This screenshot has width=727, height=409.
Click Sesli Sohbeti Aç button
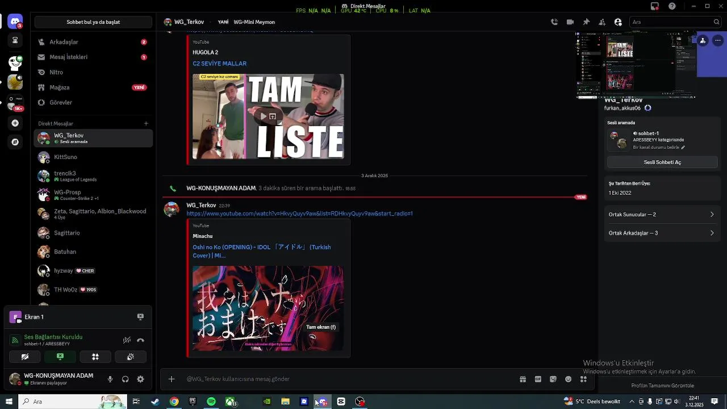coord(662,162)
